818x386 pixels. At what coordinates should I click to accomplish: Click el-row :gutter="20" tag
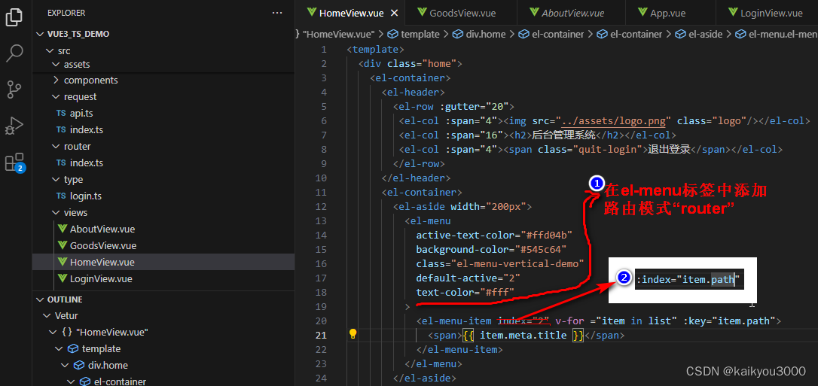pos(454,107)
